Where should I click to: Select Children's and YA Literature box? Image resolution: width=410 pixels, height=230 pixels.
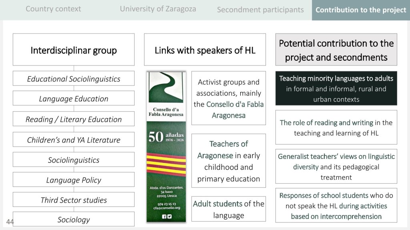74,140
